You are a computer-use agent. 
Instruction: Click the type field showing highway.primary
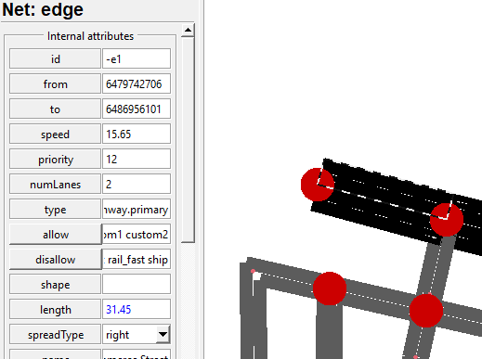[x=137, y=209]
